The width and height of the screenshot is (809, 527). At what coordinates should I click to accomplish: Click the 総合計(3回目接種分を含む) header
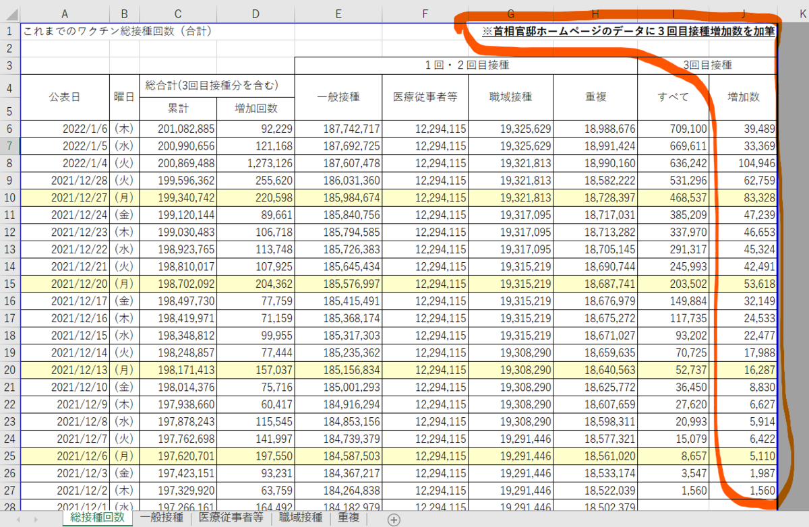click(x=216, y=86)
